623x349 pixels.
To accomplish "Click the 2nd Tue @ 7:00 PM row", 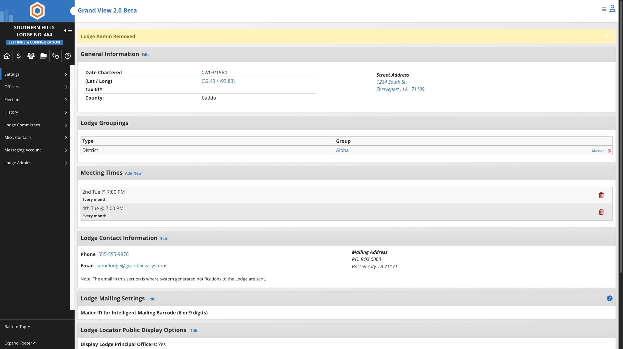I will point(346,196).
